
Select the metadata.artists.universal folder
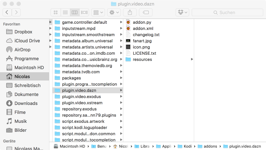[x=88, y=47]
